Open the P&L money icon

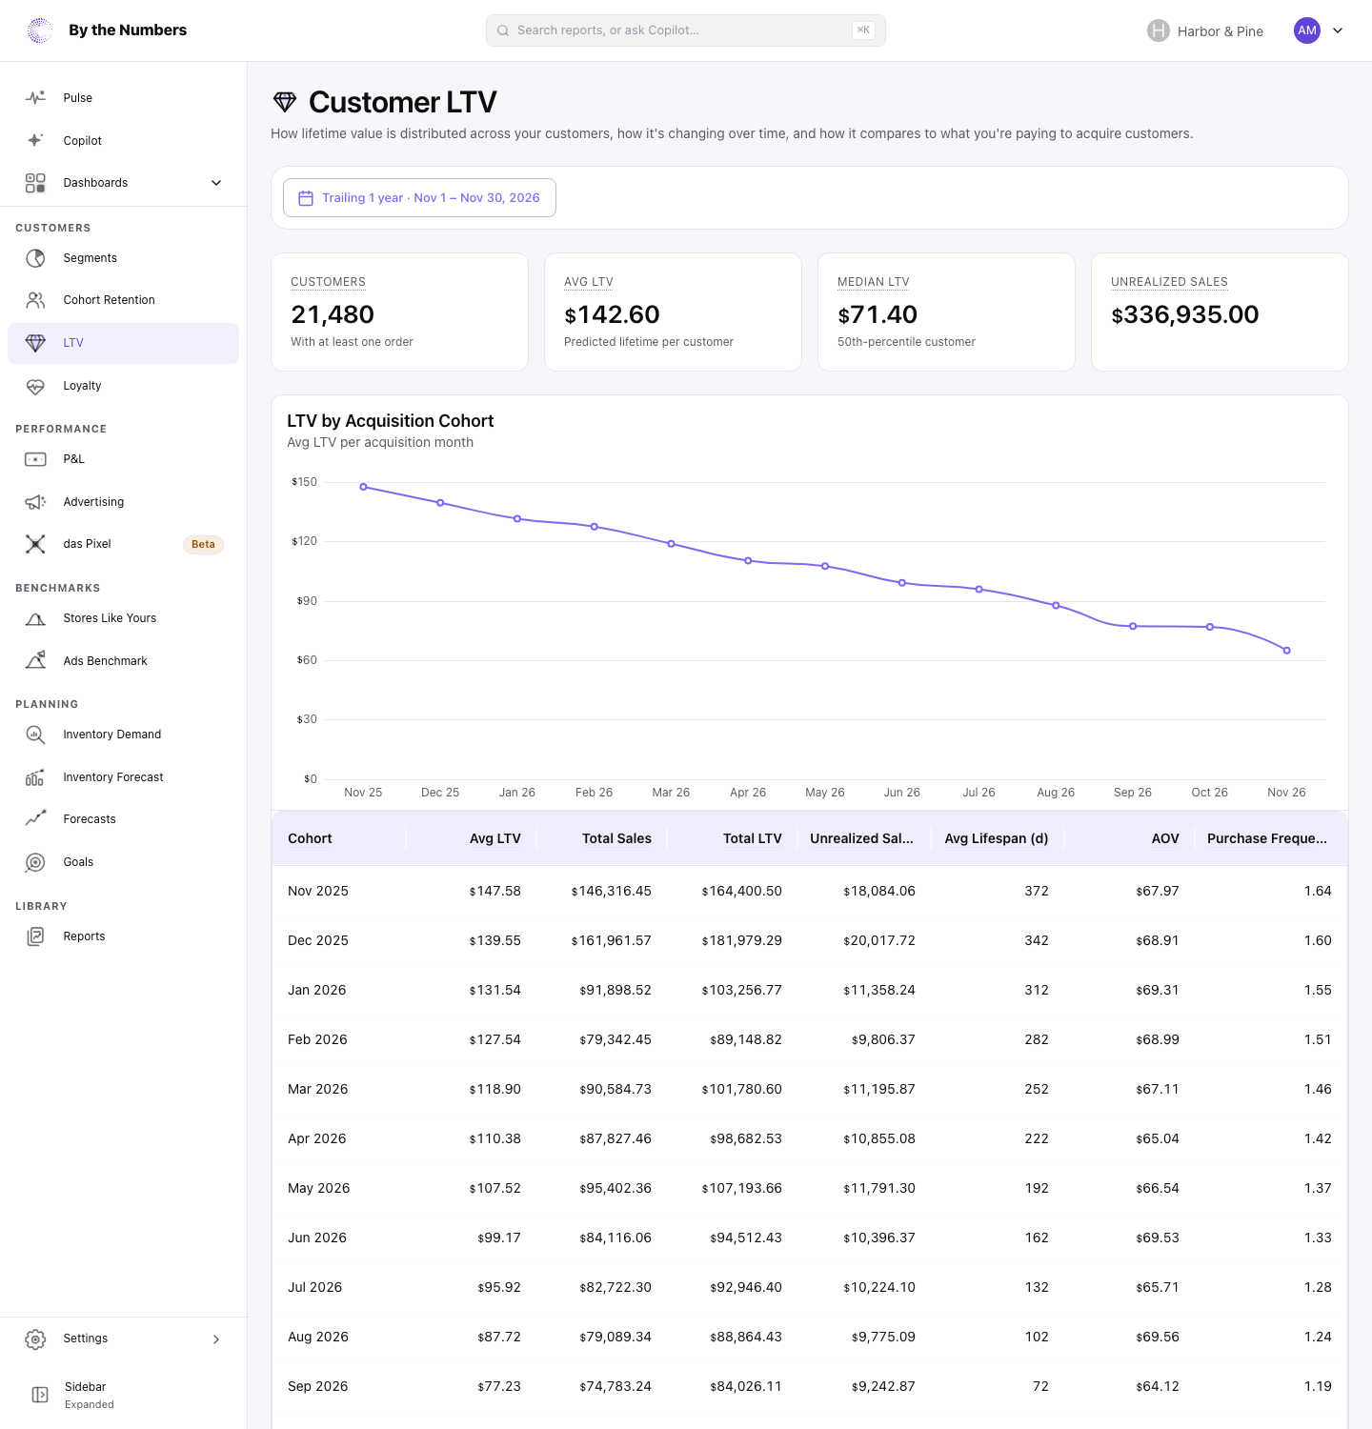pos(35,459)
